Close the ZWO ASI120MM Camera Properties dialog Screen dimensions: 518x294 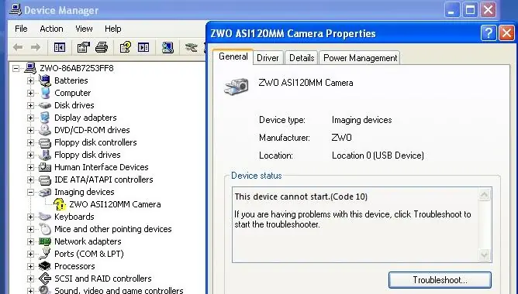[506, 33]
